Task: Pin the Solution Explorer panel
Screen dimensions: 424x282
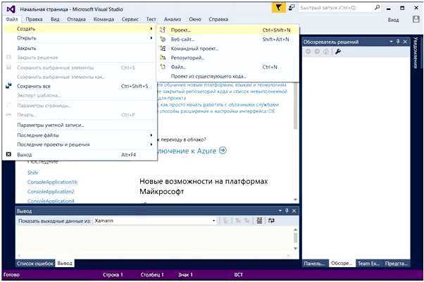Action: click(x=398, y=42)
